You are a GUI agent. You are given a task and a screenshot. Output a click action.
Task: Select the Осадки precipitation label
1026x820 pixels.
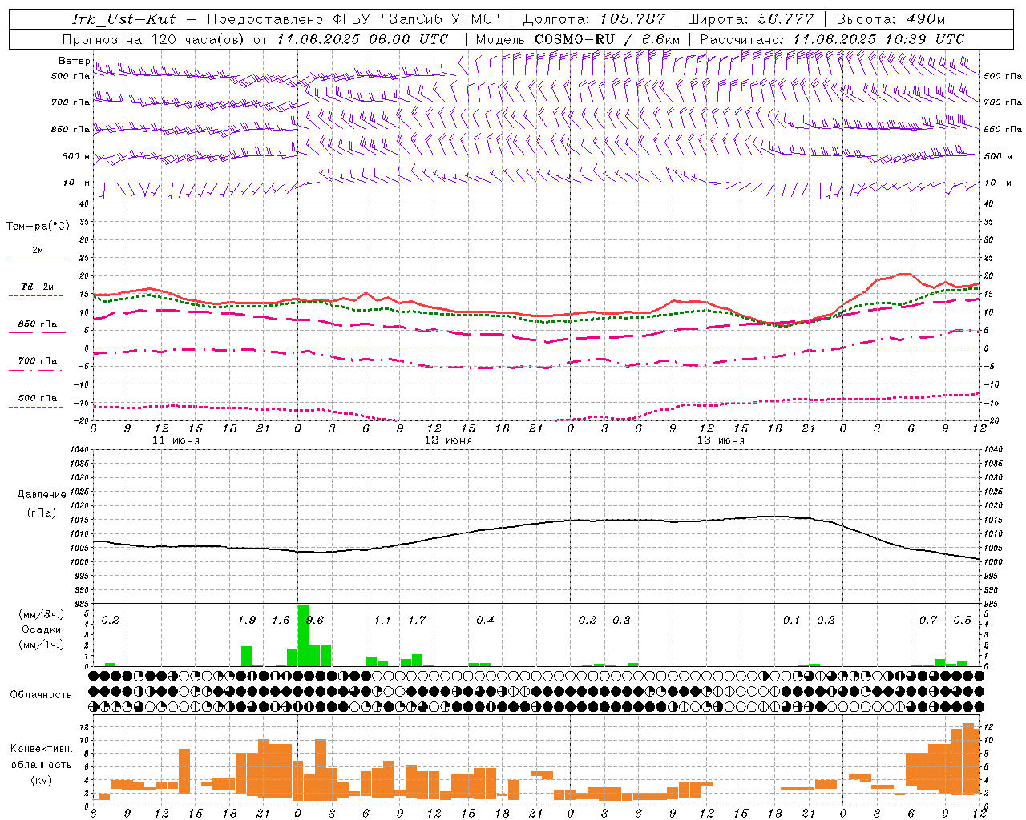tap(41, 629)
